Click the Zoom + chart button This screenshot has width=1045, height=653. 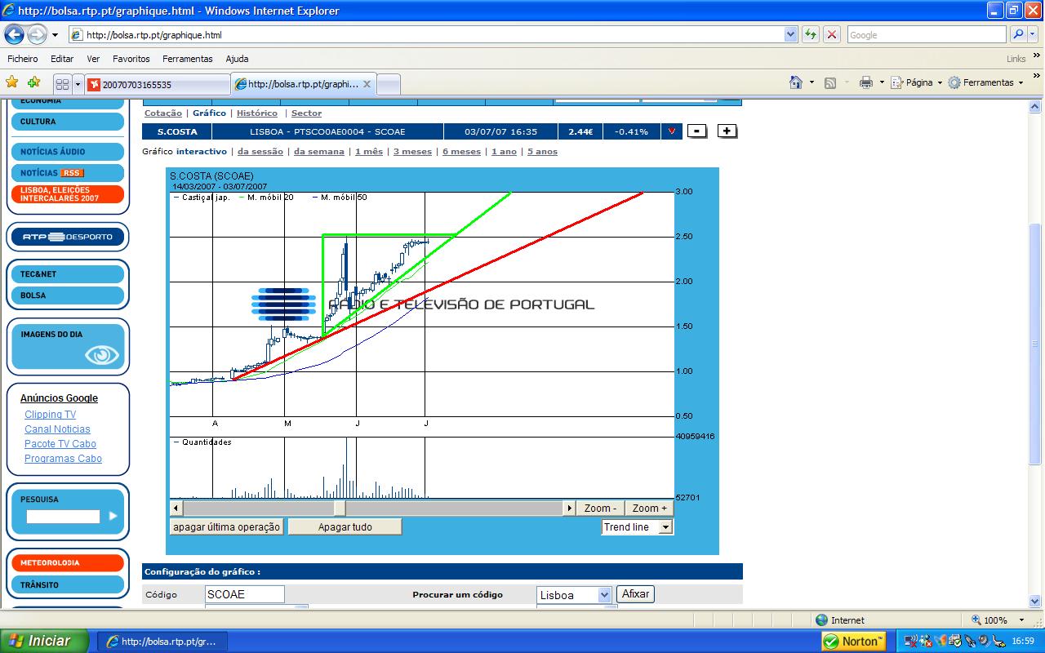[649, 509]
